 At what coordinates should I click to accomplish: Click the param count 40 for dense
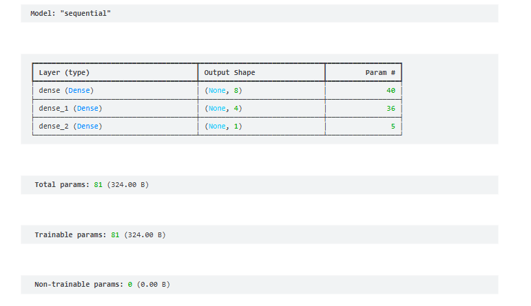(391, 90)
